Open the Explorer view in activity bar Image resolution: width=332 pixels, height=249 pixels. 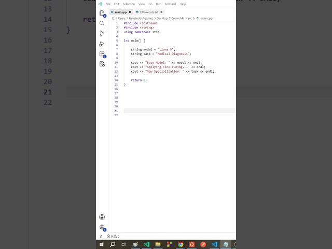coord(102,13)
